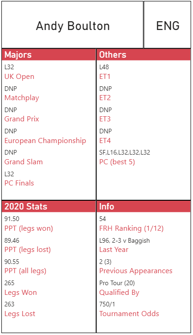The image size is (193, 335).
Task: Open the 2020 Stats header
Action: [x=49, y=206]
